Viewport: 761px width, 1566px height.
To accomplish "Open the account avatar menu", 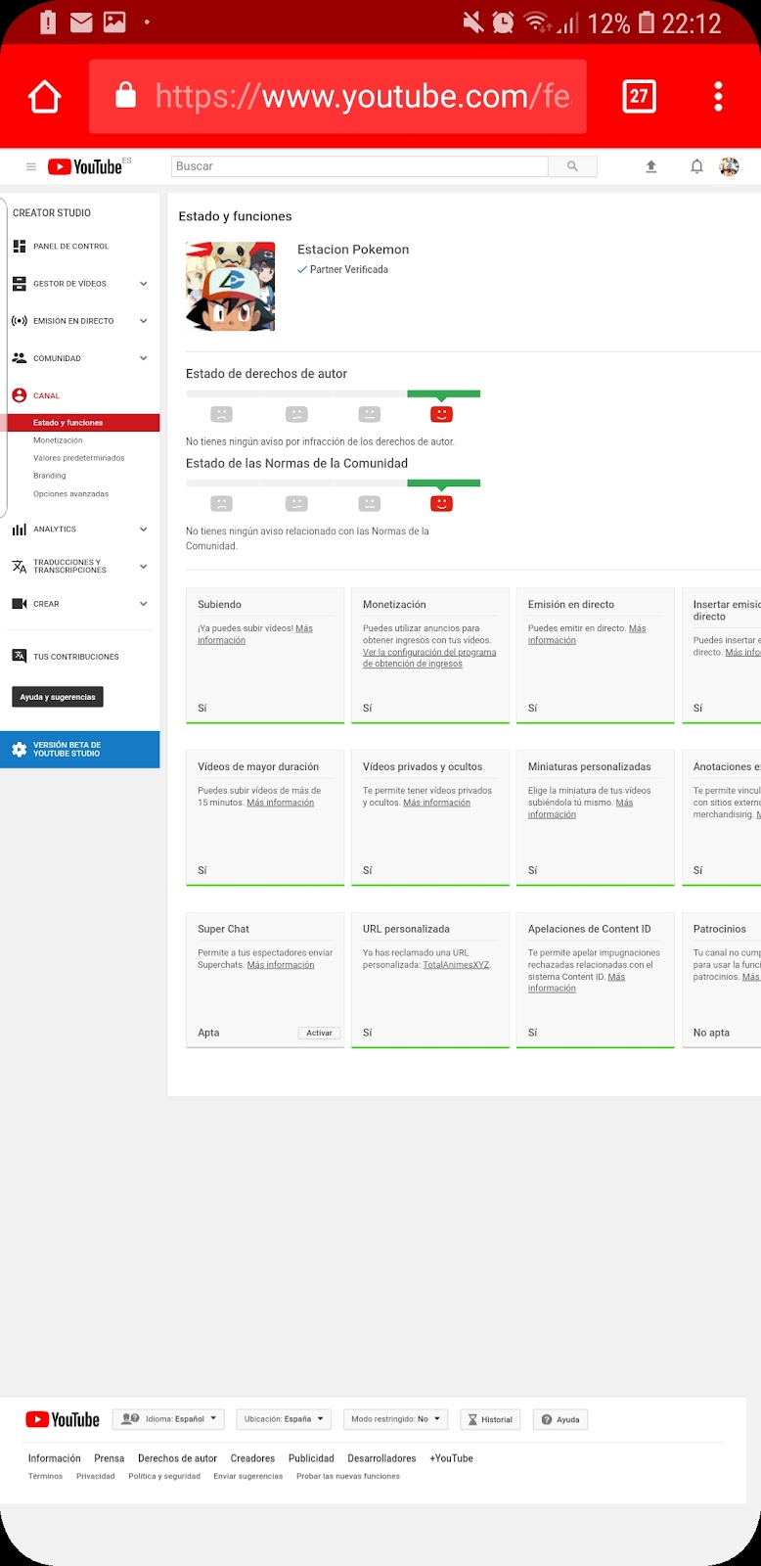I will (x=729, y=166).
